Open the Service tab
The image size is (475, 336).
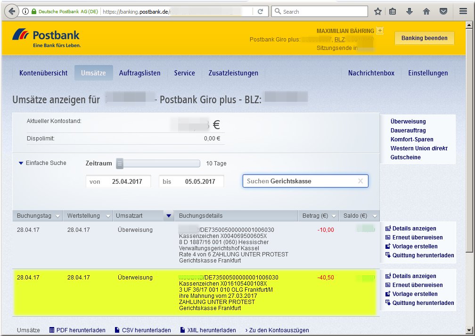(185, 73)
